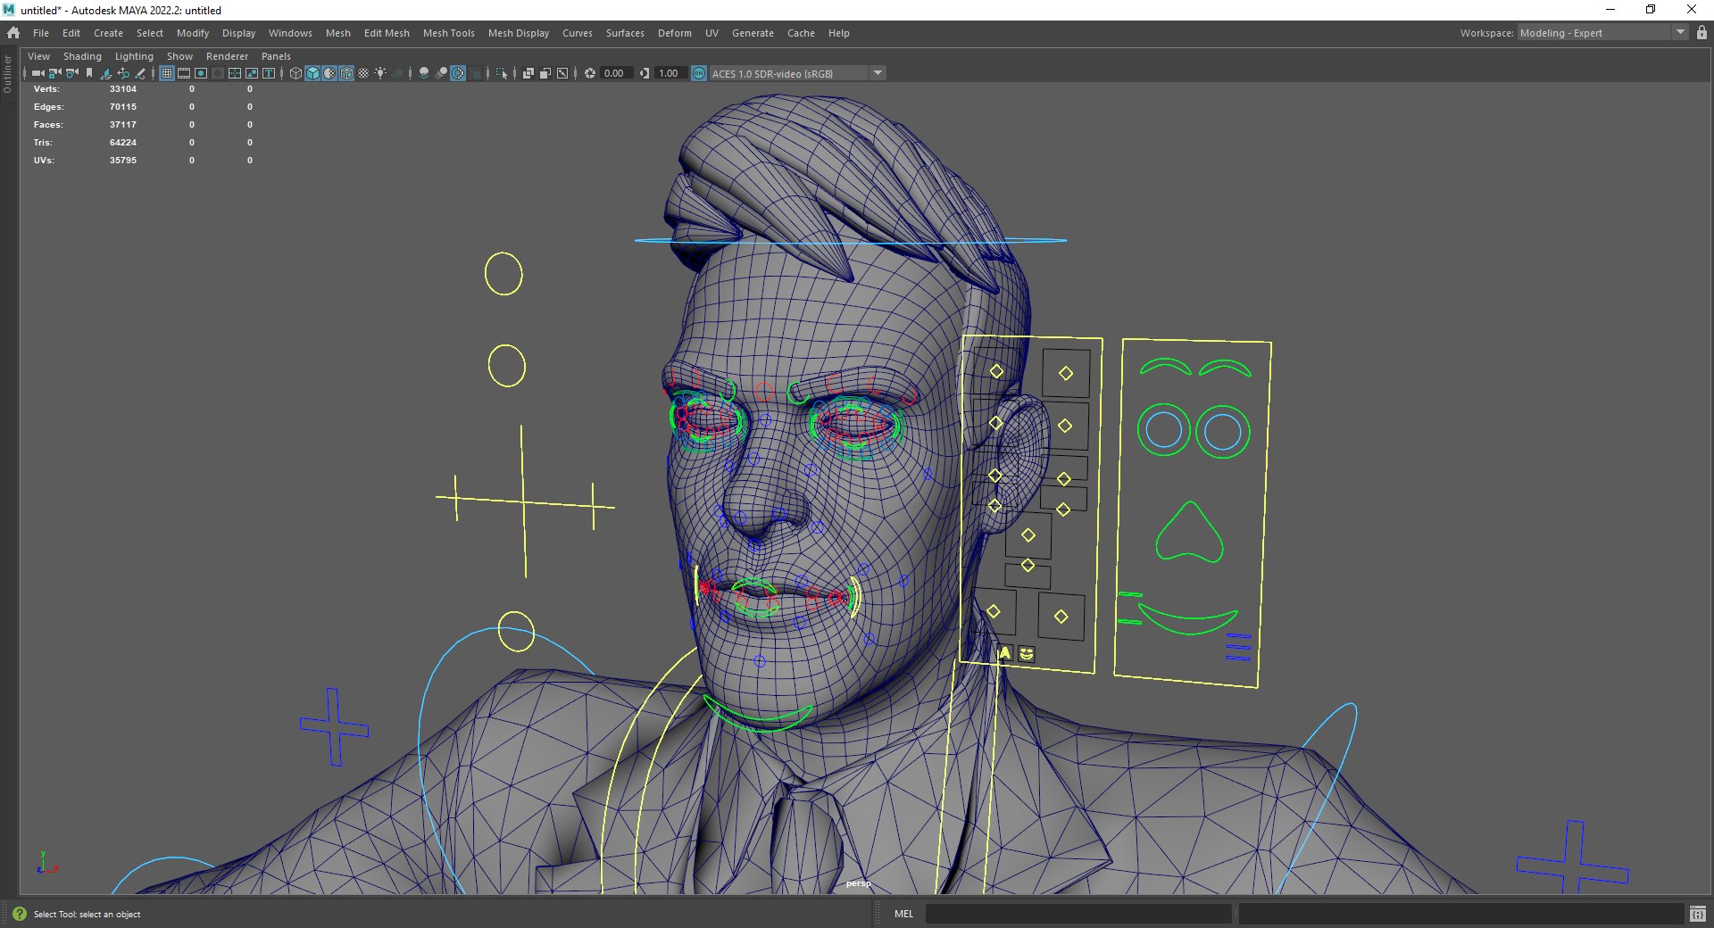Open the Script Editor icon
The width and height of the screenshot is (1714, 928).
[1697, 914]
